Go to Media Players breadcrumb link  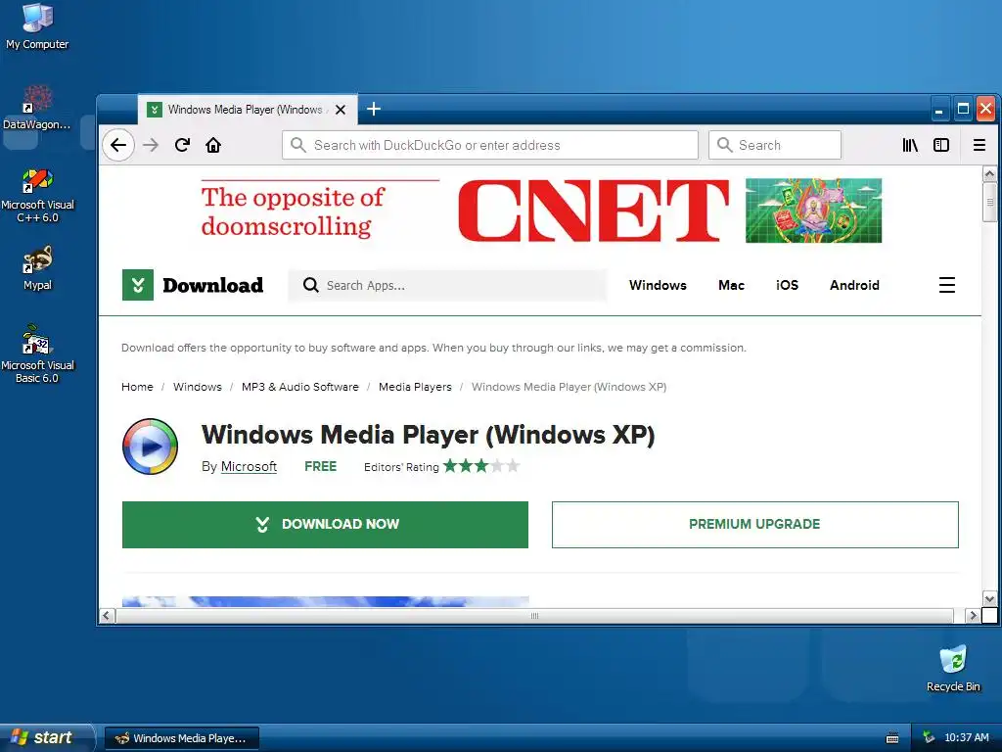pos(415,387)
